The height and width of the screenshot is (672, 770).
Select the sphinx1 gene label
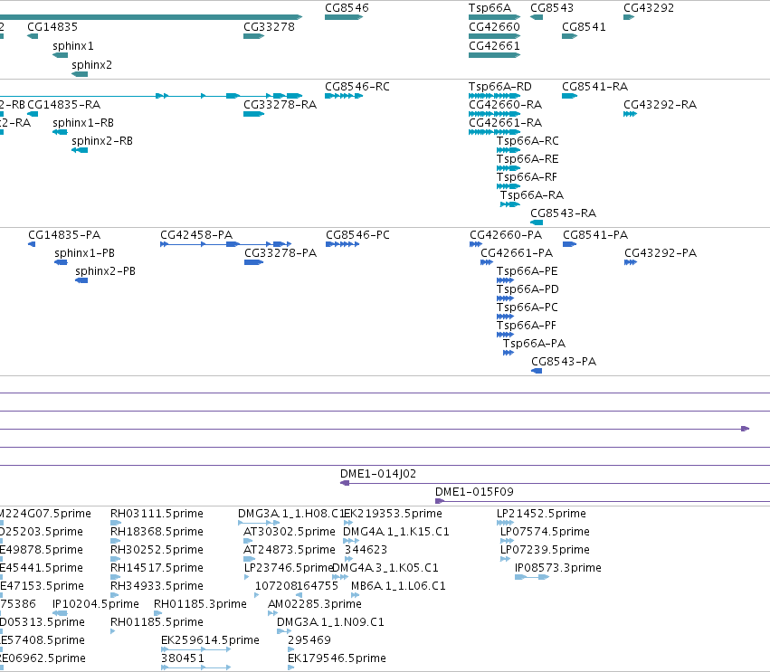pos(72,45)
